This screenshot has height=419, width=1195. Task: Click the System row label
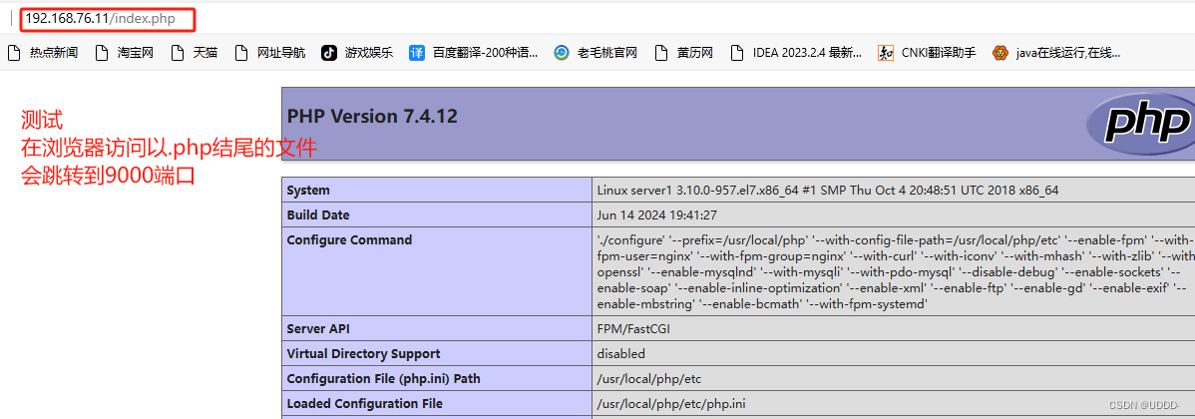coord(308,191)
